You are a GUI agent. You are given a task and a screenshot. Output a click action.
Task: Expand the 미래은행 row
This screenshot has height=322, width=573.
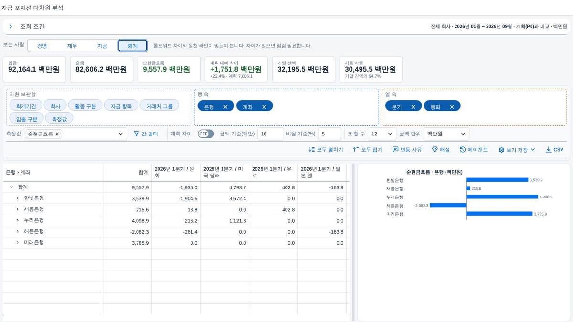[17, 243]
